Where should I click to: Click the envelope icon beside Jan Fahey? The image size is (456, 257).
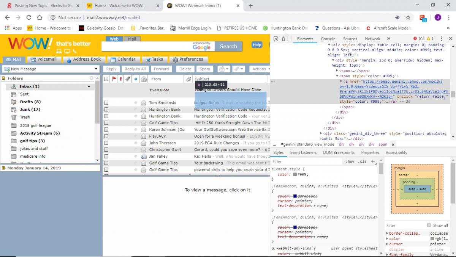pyautogui.click(x=144, y=156)
